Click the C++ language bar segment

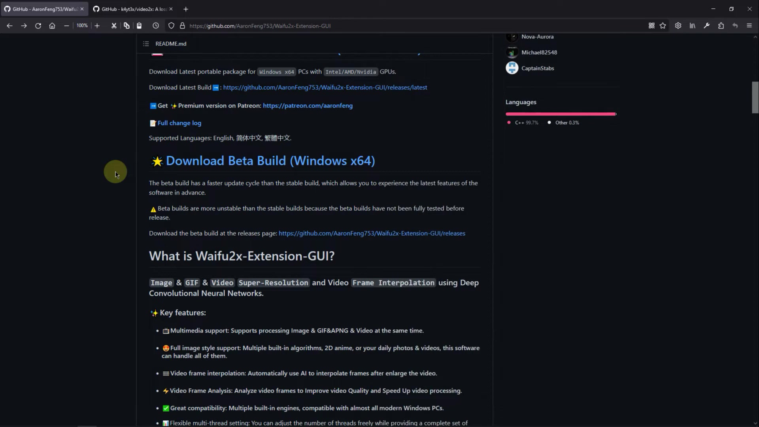pyautogui.click(x=560, y=114)
